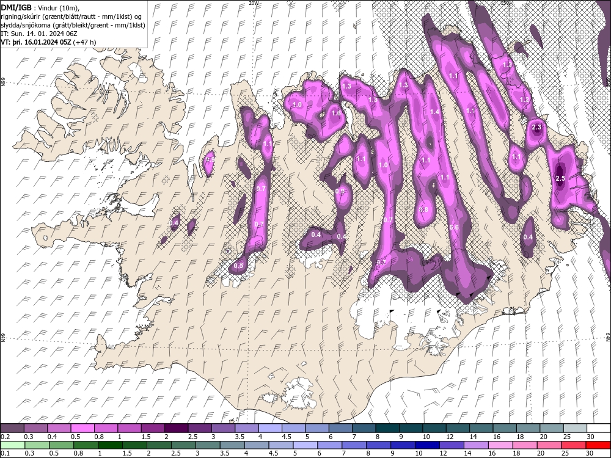Viewport: 611px width, 458px height.
Task: Click the 1.6 snowfall value on the map
Action: click(x=336, y=114)
